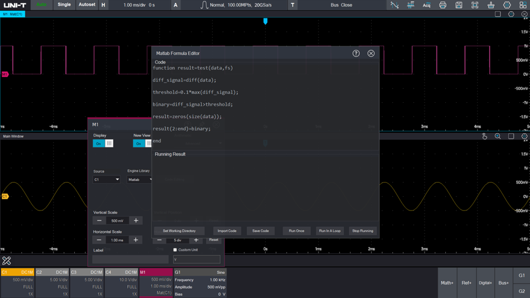
Task: Open the Acq acquisition settings icon
Action: tap(426, 5)
